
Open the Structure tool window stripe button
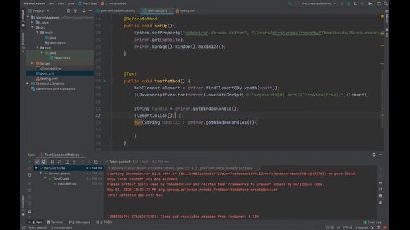coord(23,42)
